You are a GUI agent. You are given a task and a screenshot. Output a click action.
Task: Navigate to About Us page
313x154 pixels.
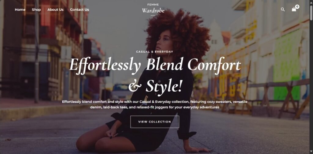56,9
